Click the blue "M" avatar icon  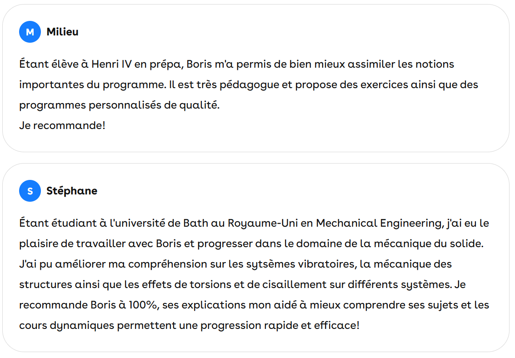(30, 32)
